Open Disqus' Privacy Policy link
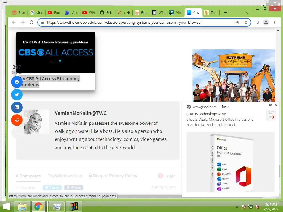The height and width of the screenshot is (212, 283). pos(113,176)
